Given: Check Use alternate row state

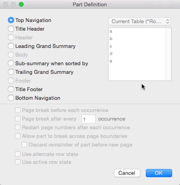Looking at the screenshot, I should pos(18,154).
